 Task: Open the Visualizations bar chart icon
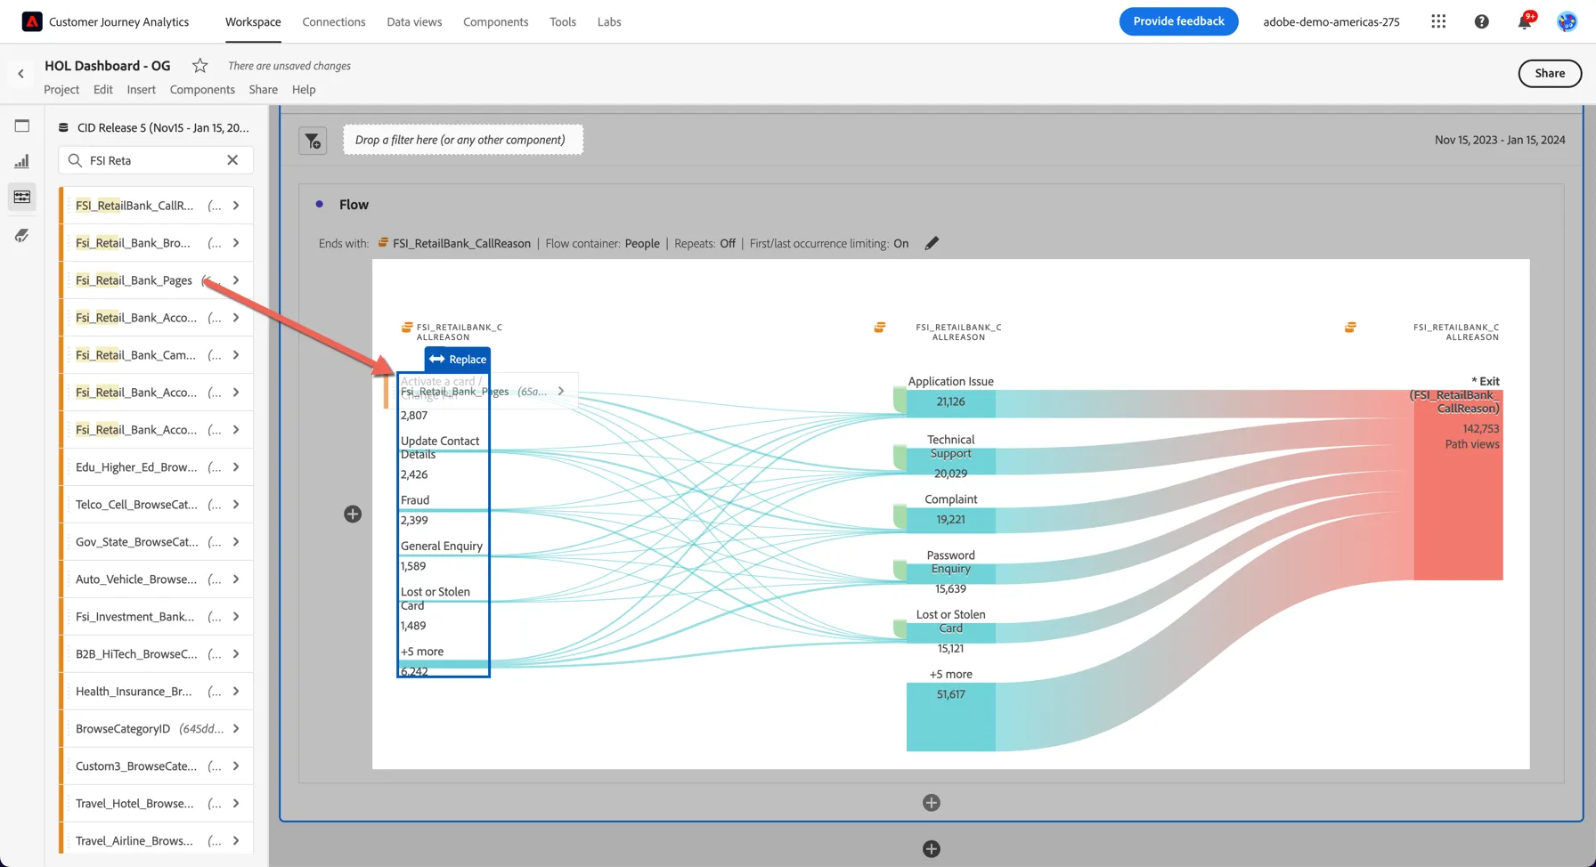point(22,161)
